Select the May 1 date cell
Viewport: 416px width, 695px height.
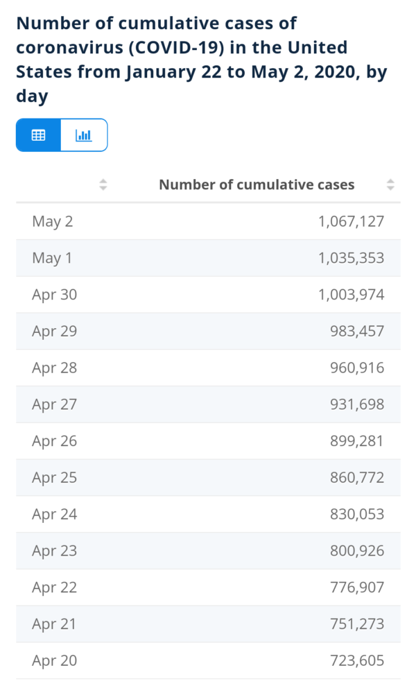click(52, 258)
